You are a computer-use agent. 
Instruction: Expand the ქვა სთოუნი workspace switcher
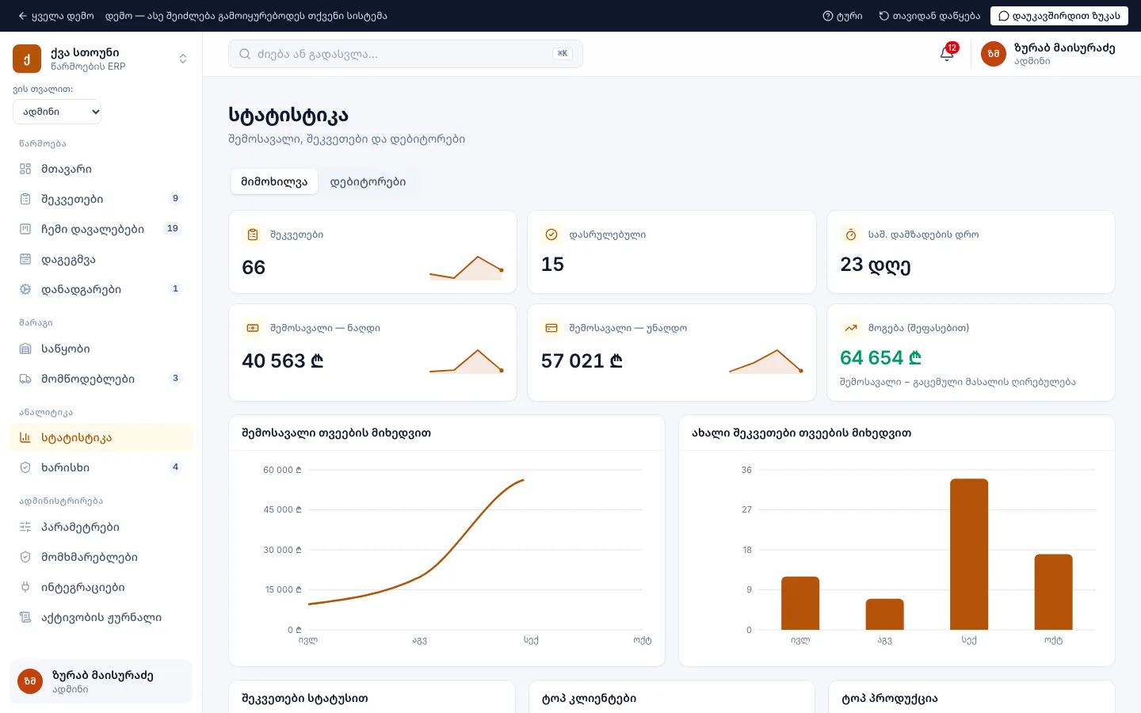click(101, 59)
